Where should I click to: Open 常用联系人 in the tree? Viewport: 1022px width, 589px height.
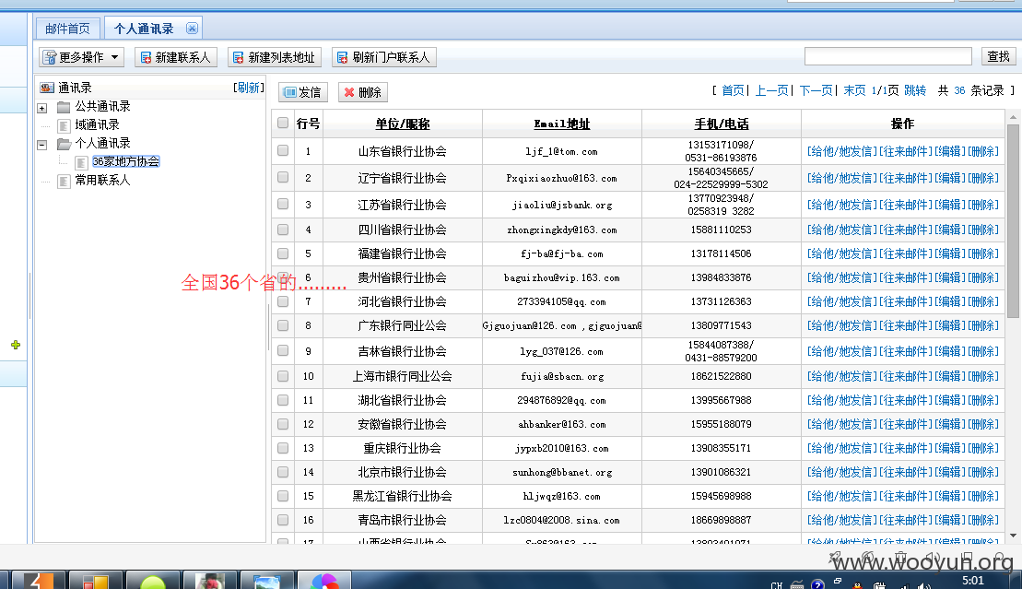coord(102,180)
